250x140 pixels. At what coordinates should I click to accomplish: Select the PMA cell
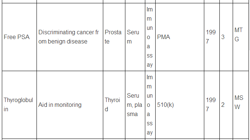(180, 37)
